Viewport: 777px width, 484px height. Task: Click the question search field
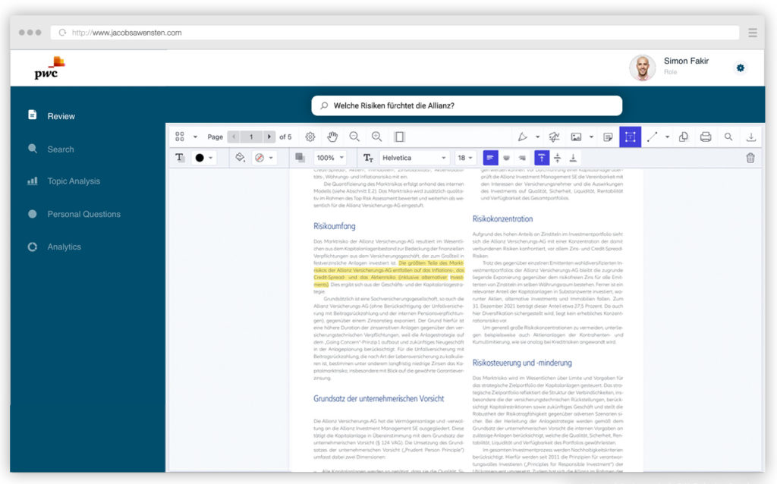[467, 105]
